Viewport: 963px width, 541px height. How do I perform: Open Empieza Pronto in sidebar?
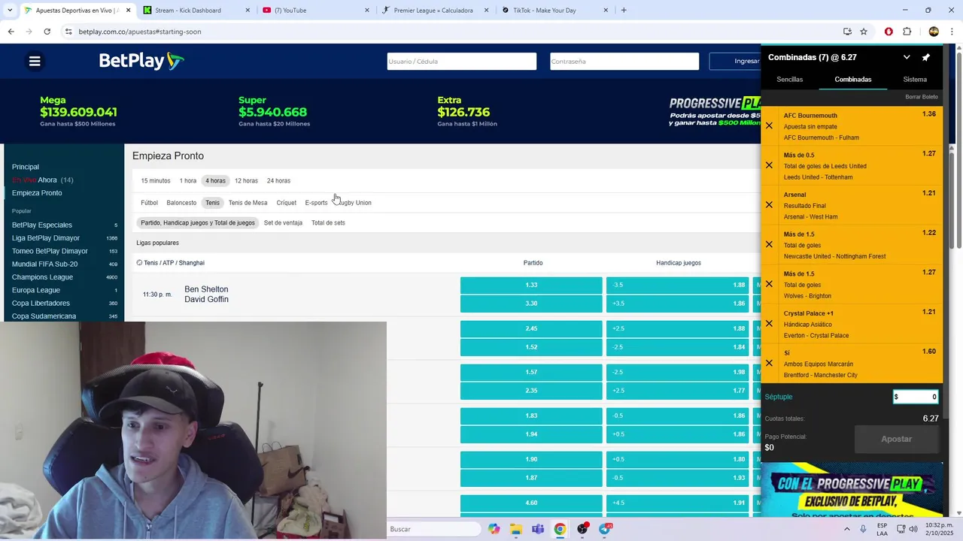[x=37, y=193]
